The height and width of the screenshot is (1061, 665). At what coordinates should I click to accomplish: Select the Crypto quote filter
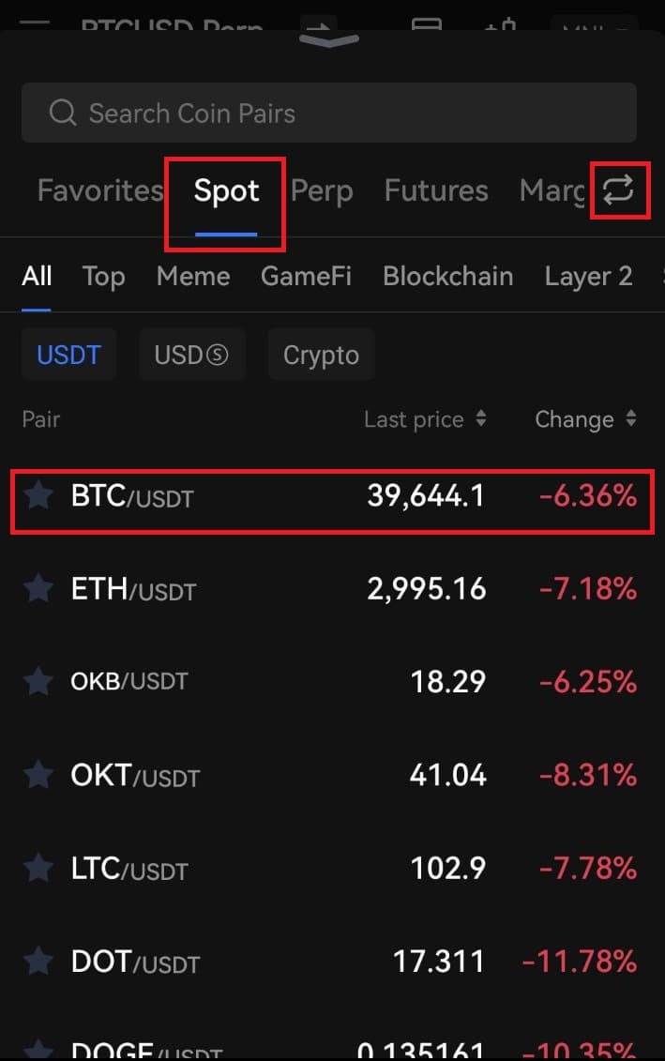click(322, 355)
